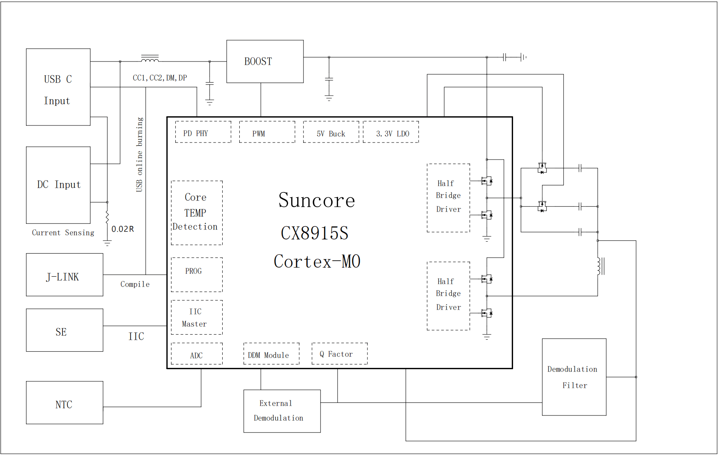Click the 0.02R current sense resistor symbol

pos(107,217)
